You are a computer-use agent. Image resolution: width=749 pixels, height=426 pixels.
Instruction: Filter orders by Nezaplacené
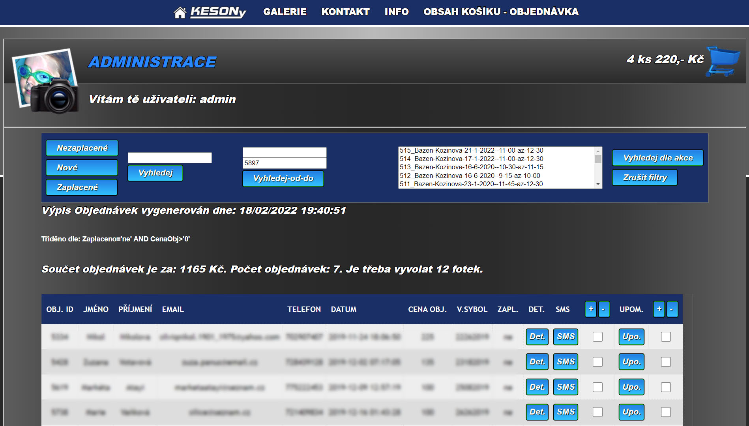(82, 148)
